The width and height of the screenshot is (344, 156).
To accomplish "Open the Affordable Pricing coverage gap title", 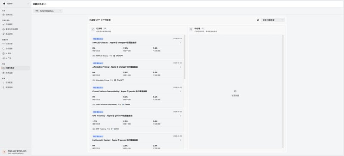I will [x=115, y=67].
